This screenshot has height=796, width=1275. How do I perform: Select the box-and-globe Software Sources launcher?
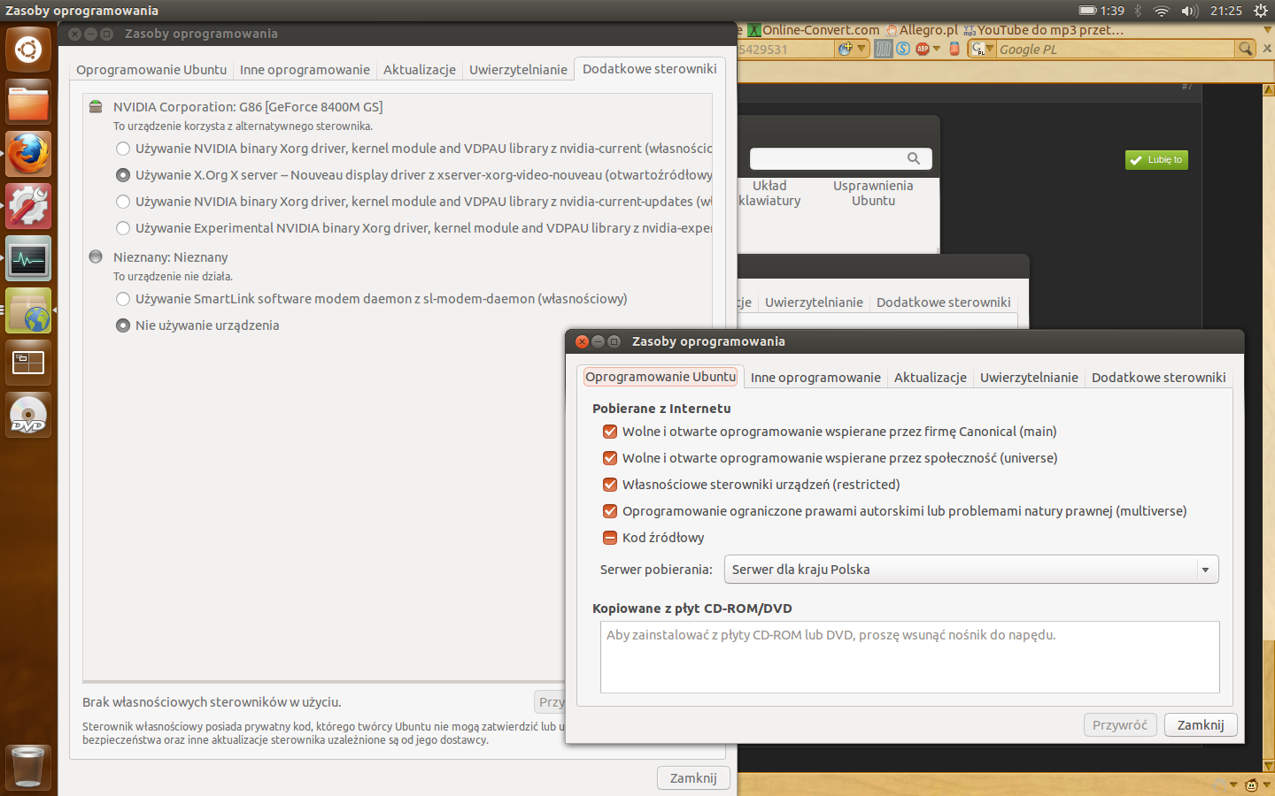click(28, 310)
